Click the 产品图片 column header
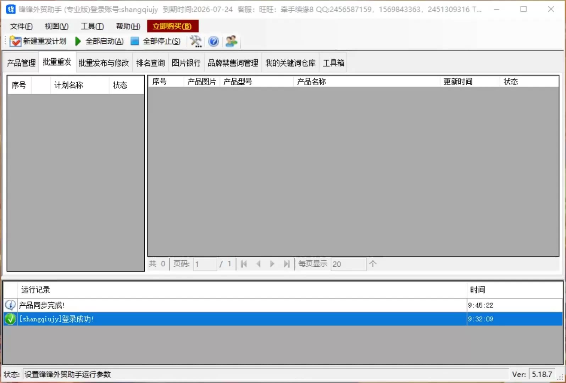 coord(202,82)
